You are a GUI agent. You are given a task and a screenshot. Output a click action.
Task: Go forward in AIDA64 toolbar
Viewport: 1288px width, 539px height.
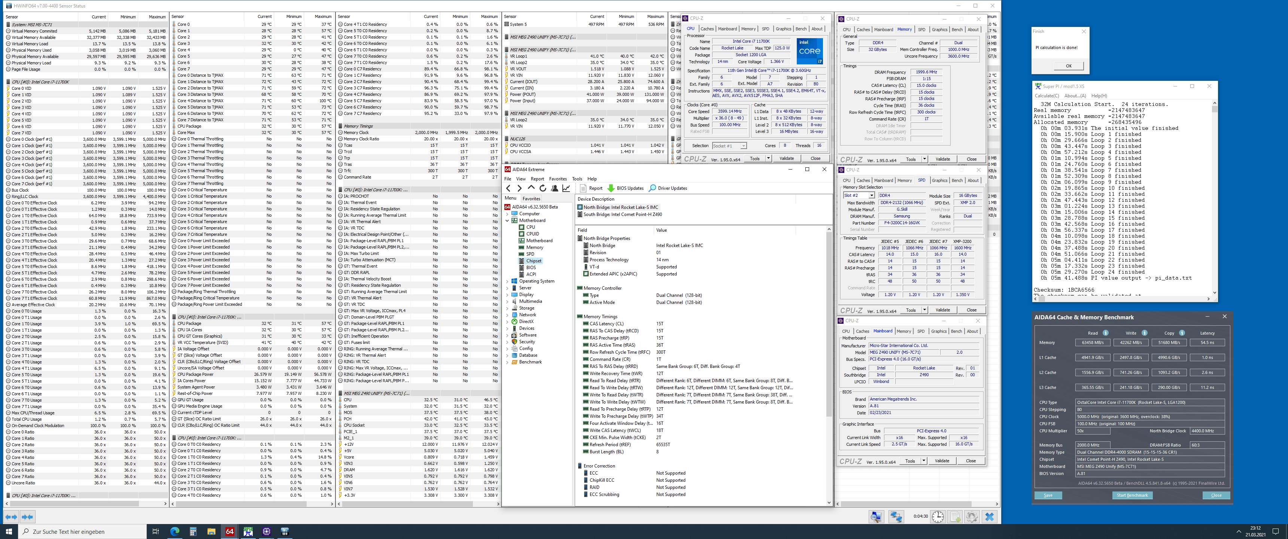pos(519,189)
